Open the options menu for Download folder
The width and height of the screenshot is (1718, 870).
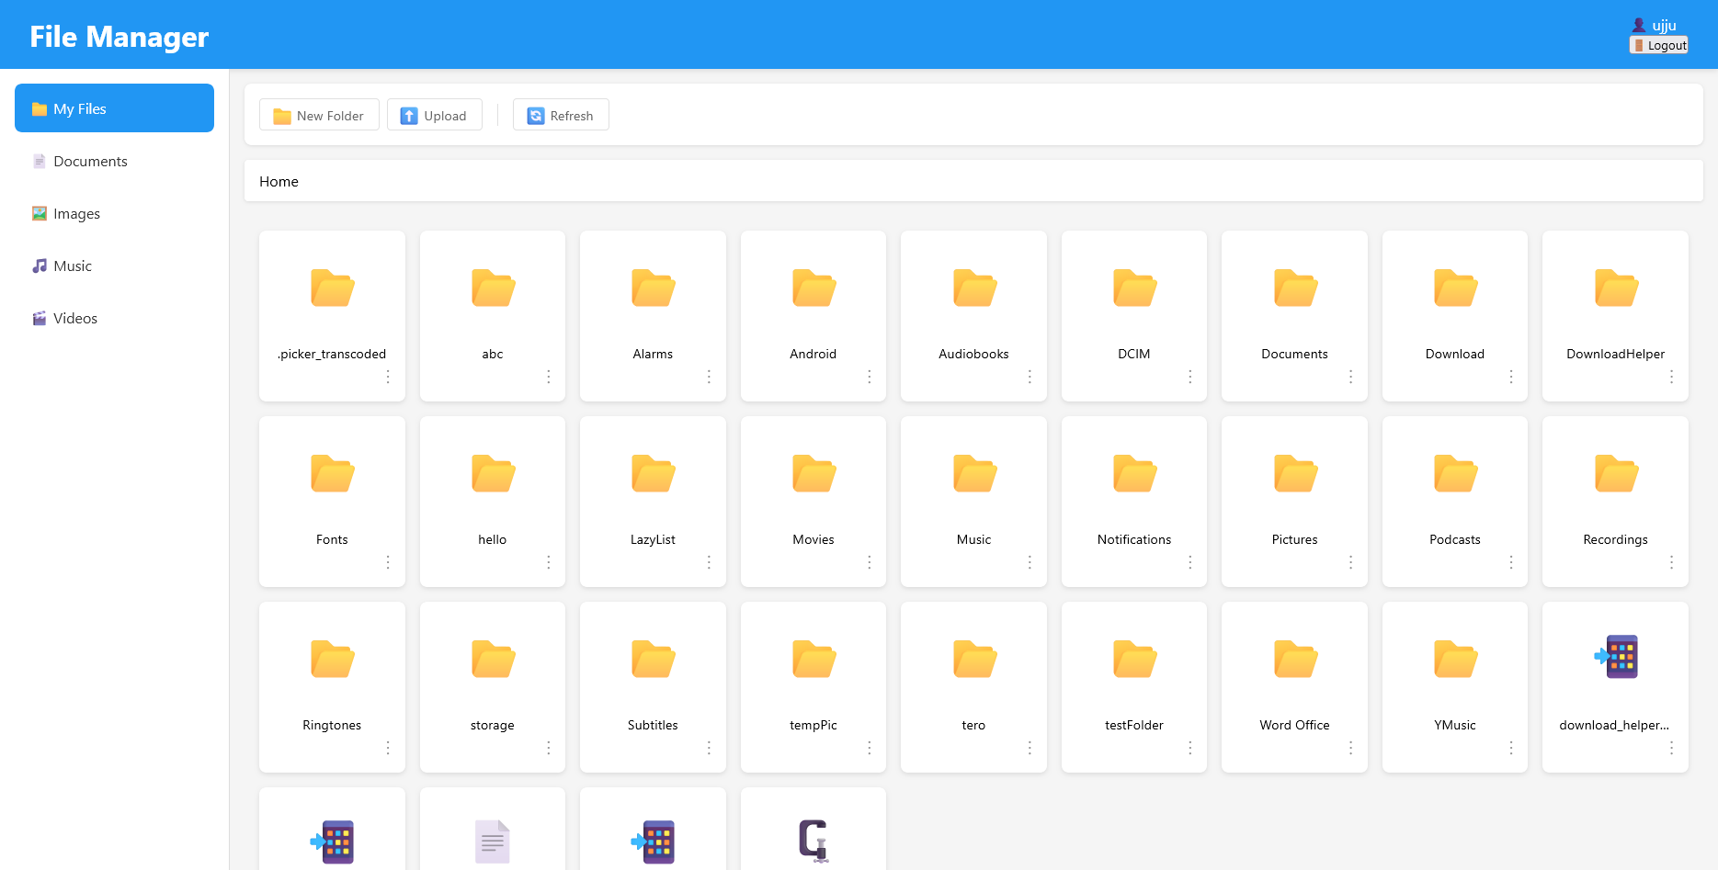pos(1510,377)
